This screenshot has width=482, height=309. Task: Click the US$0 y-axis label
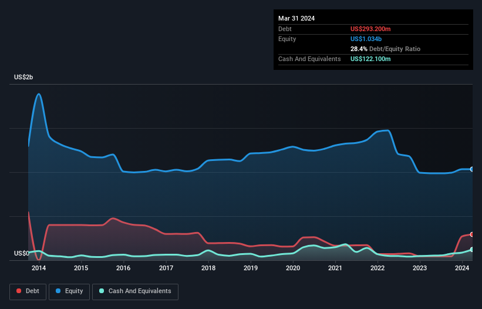click(22, 253)
